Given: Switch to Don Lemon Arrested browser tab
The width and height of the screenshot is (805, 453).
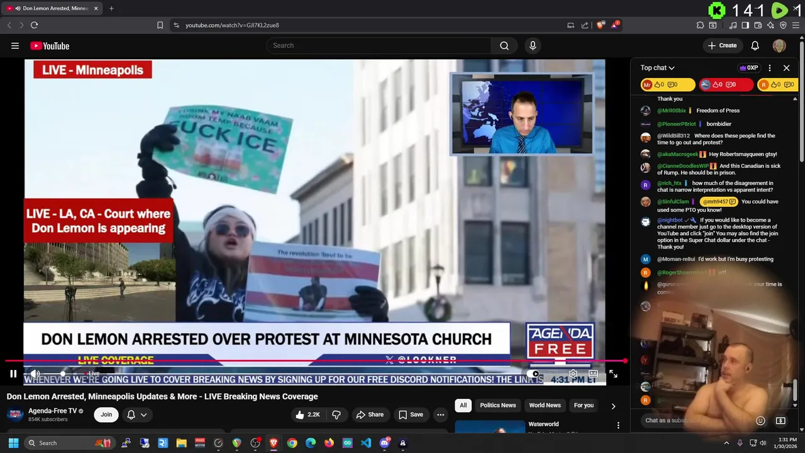Looking at the screenshot, I should click(52, 8).
